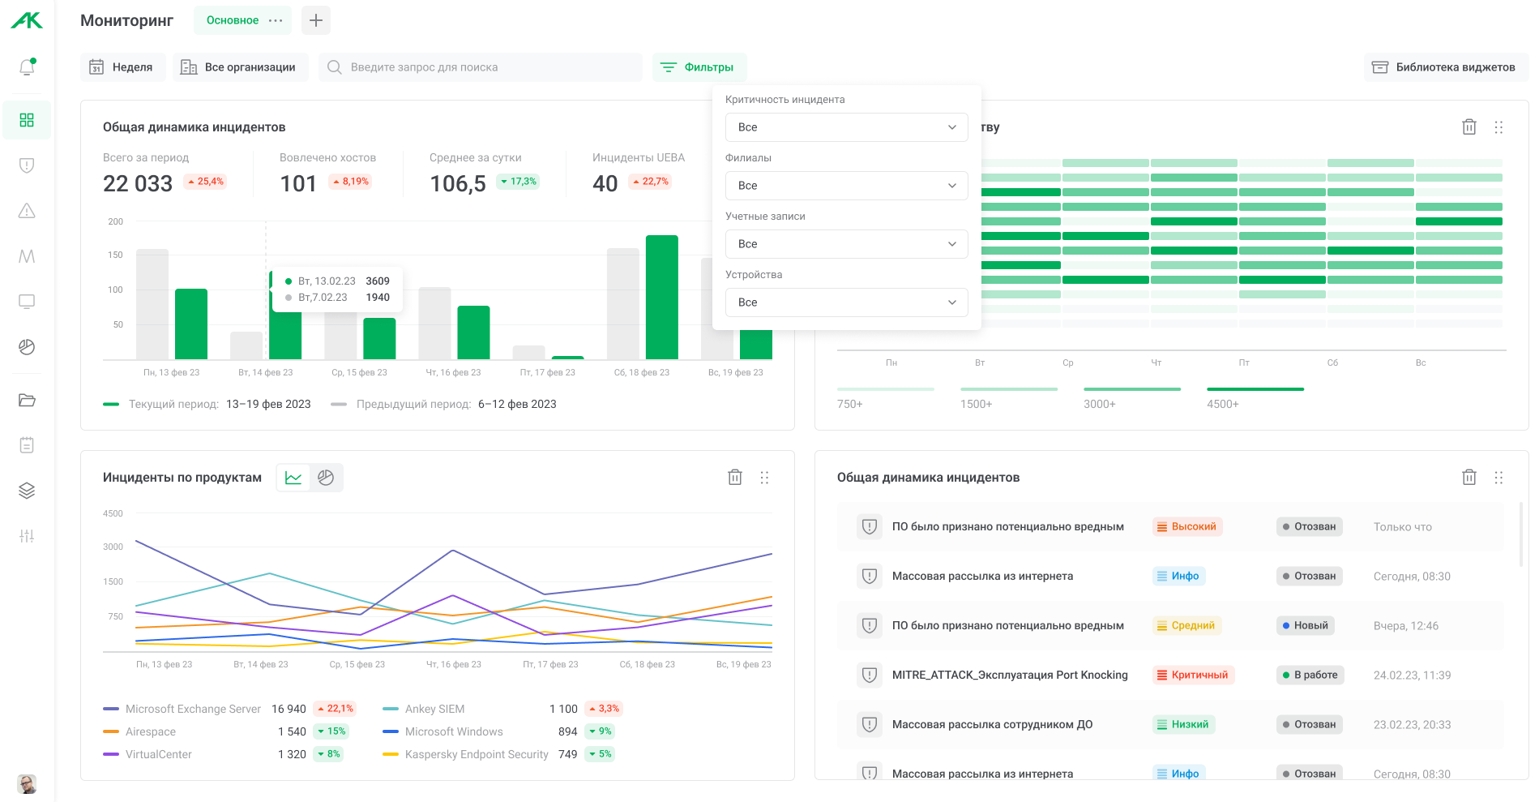Delete the heatmap widget with trash icon

(x=1469, y=127)
